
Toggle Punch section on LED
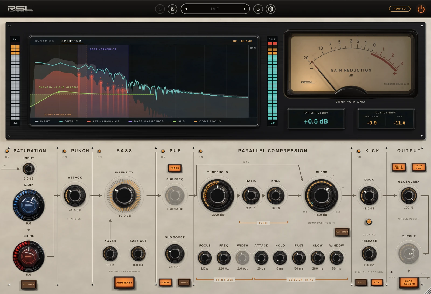(64, 151)
